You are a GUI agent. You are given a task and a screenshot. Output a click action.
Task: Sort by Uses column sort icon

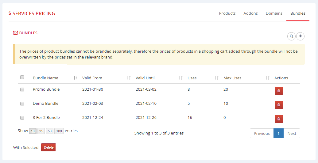pos(217,78)
